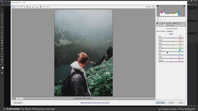Toggle highlight clipping warning on histogram
Screen dimensions: 198x111
(x=184, y=6)
